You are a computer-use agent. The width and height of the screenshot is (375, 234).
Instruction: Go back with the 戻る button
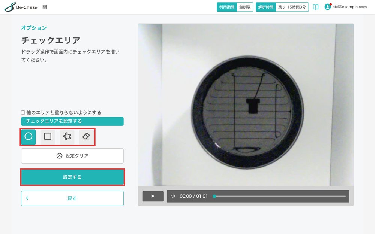(72, 198)
